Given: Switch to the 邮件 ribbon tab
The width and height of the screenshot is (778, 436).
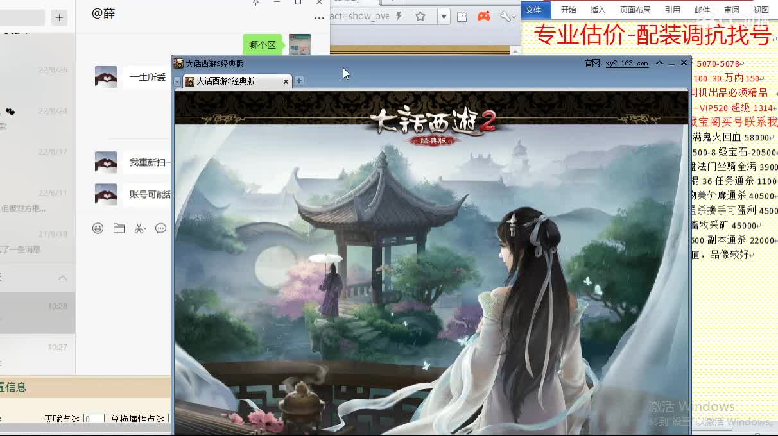Looking at the screenshot, I should 702,10.
